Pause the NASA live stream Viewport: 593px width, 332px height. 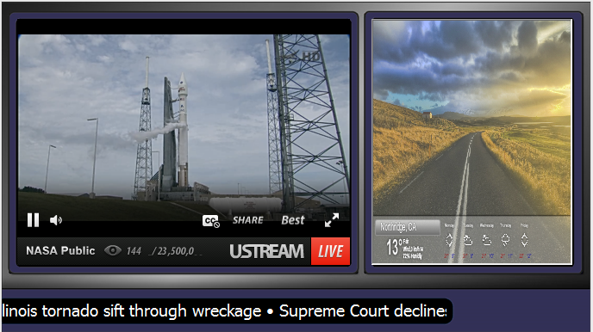(33, 220)
